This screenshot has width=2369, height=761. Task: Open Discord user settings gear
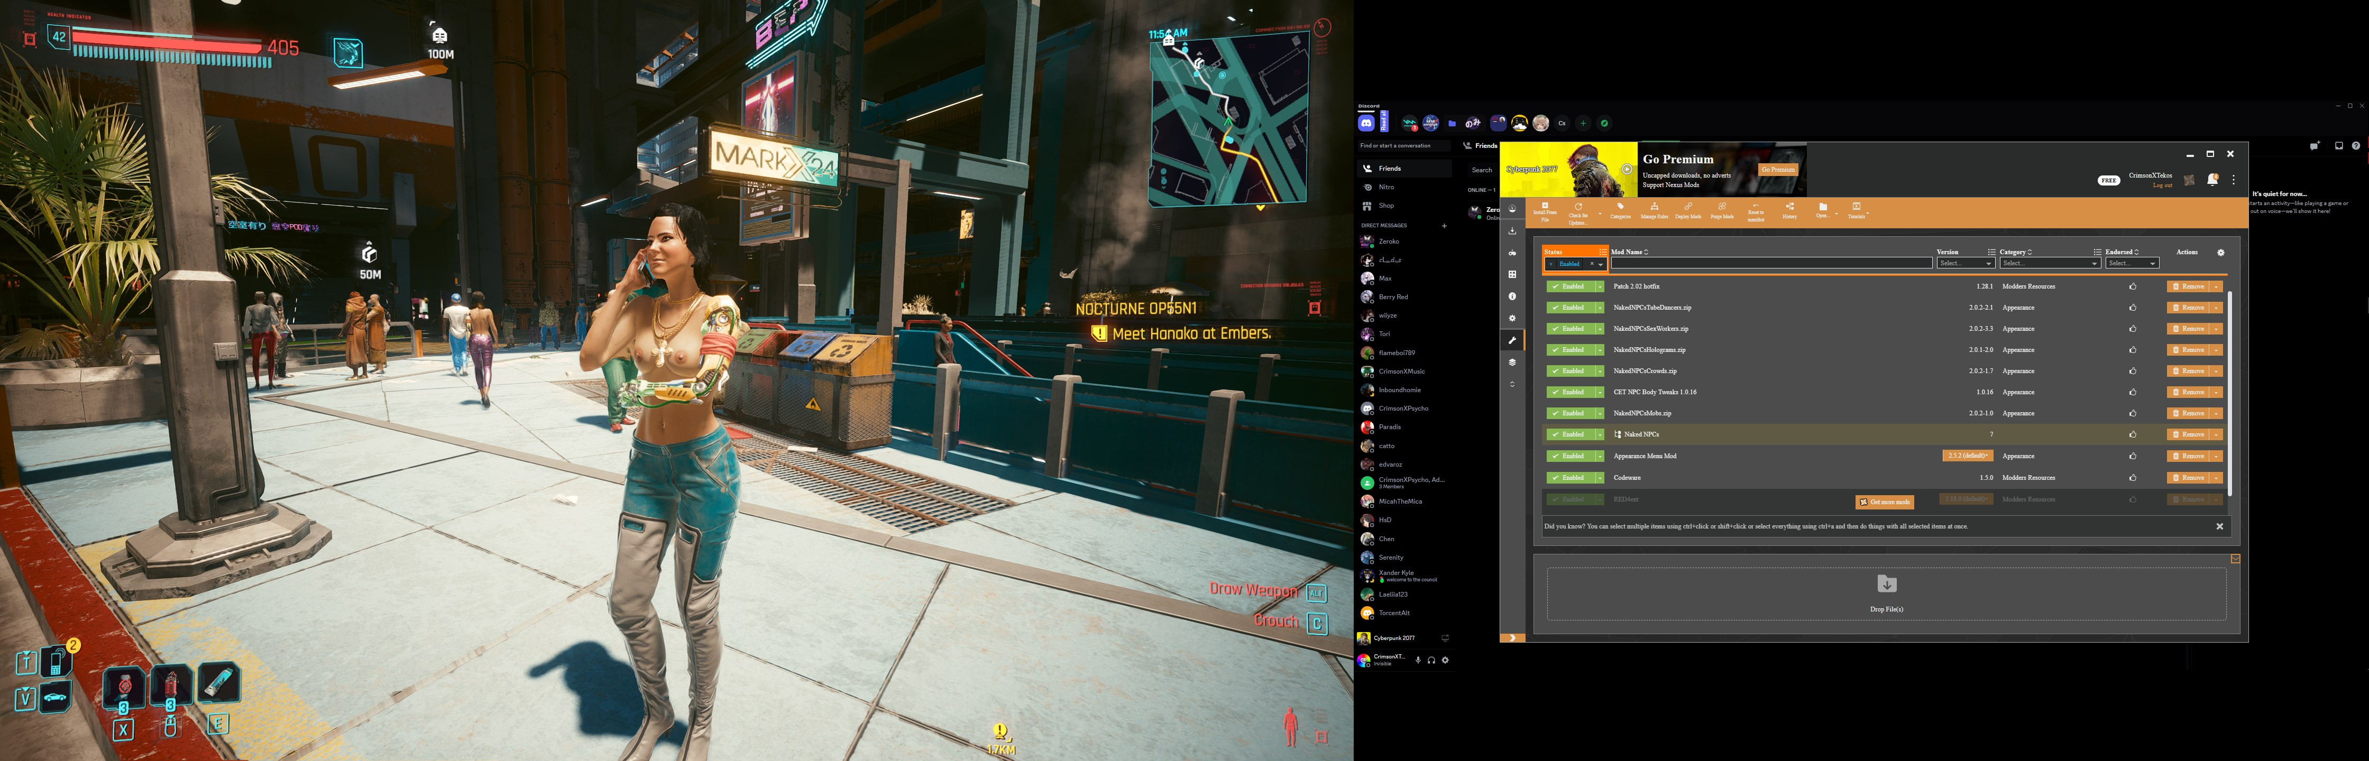(1445, 660)
